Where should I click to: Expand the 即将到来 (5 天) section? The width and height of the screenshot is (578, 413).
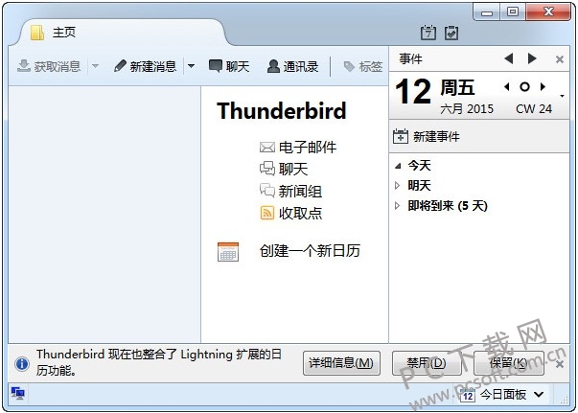tap(398, 206)
